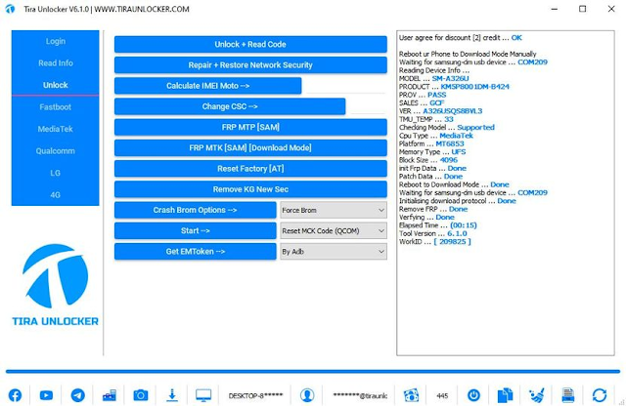Image resolution: width=626 pixels, height=406 pixels.
Task: Click the reseller shop icon
Action: point(110,395)
